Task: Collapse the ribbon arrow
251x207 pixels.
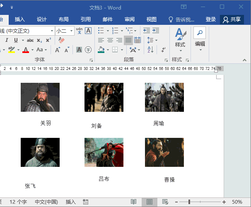Action: [244, 60]
